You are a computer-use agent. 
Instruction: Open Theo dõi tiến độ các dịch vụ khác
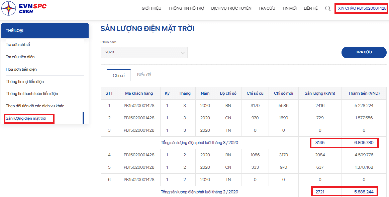35,106
